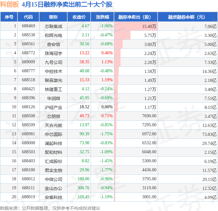Select stock name 中微公司
Screen dimensions: 218x211
(53, 179)
